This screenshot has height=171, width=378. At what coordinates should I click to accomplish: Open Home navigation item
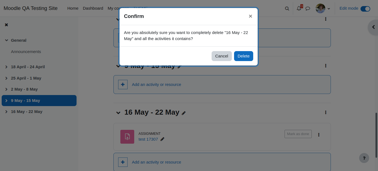(73, 8)
